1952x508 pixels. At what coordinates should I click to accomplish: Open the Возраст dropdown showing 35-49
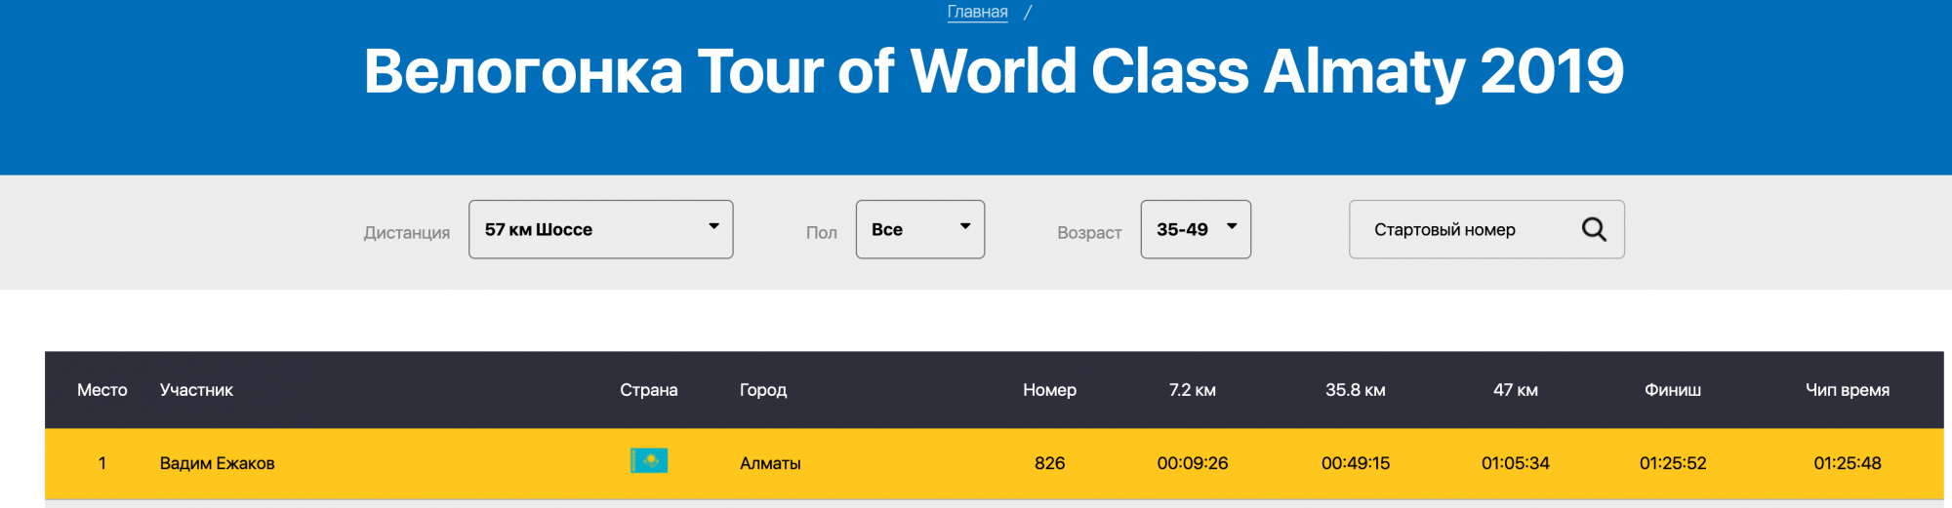click(1195, 229)
